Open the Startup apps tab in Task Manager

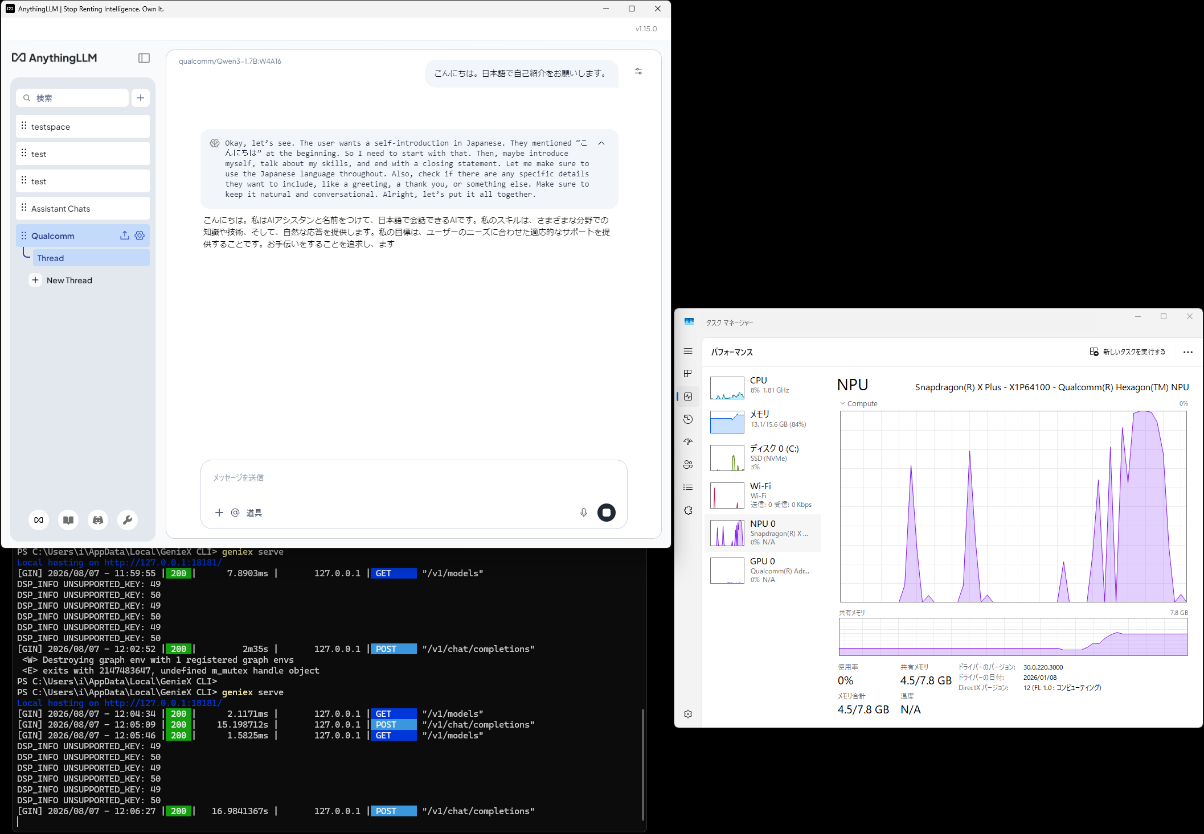[x=688, y=442]
